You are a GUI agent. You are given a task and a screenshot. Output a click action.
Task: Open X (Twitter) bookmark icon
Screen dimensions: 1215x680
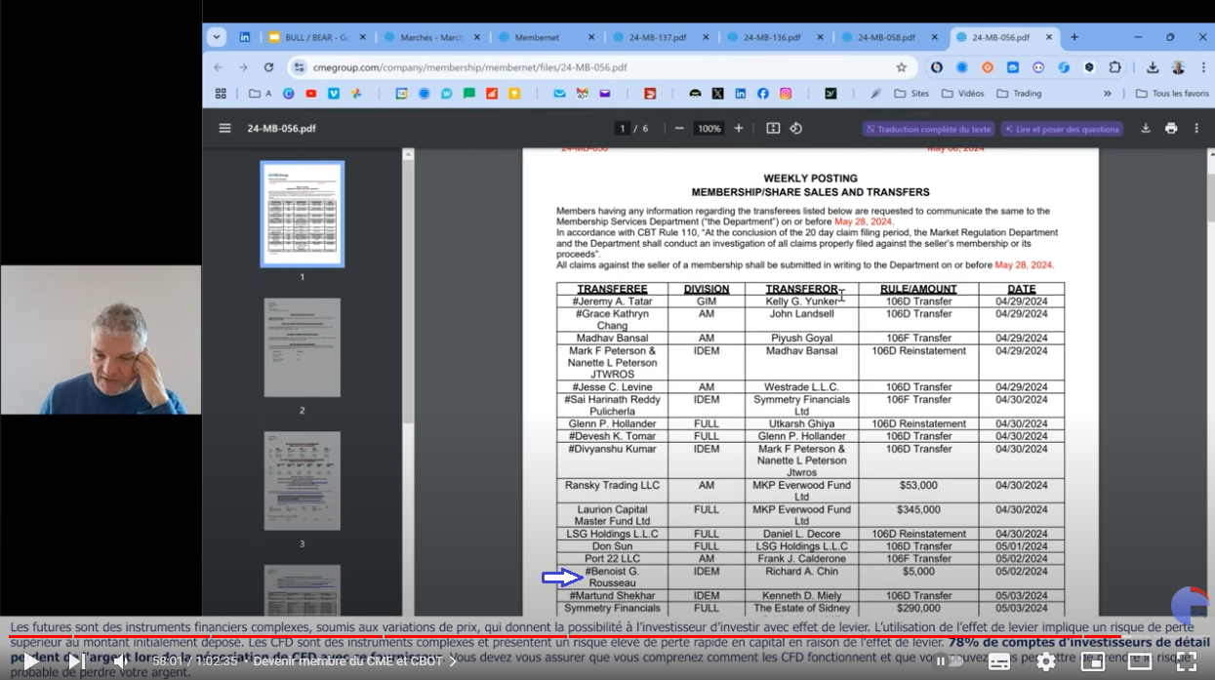pos(717,94)
